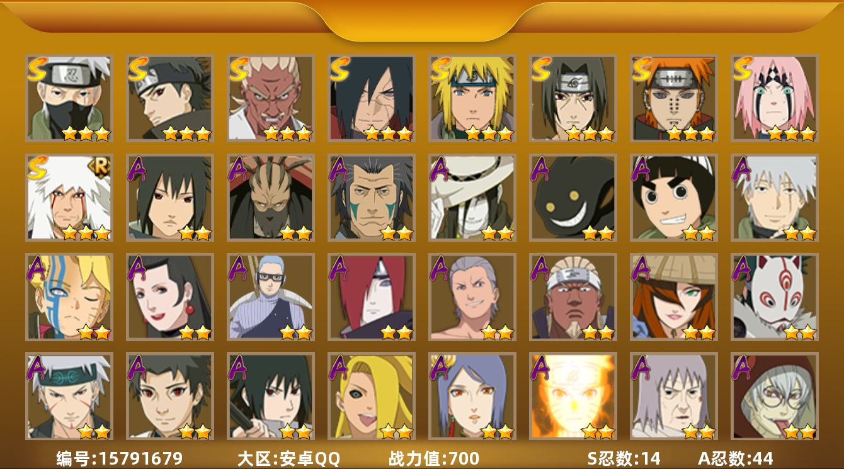Click the S忍数:14 counter label

[623, 458]
